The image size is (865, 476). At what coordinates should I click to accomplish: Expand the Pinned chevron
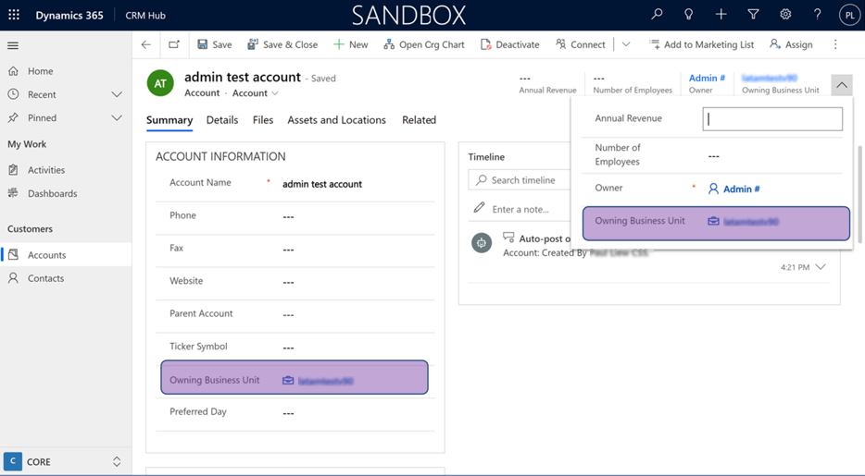117,117
